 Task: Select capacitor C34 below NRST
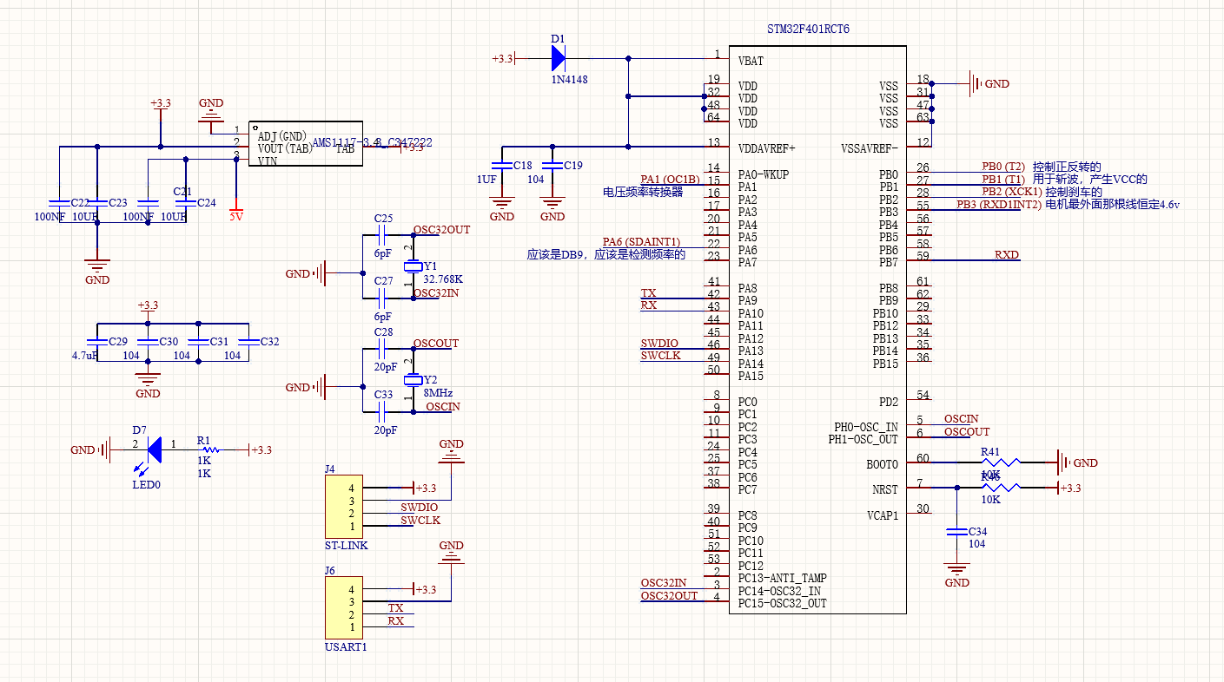(x=956, y=531)
